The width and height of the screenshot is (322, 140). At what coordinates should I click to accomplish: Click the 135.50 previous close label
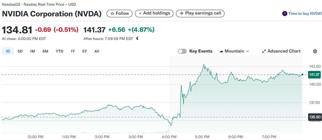pyautogui.click(x=314, y=117)
